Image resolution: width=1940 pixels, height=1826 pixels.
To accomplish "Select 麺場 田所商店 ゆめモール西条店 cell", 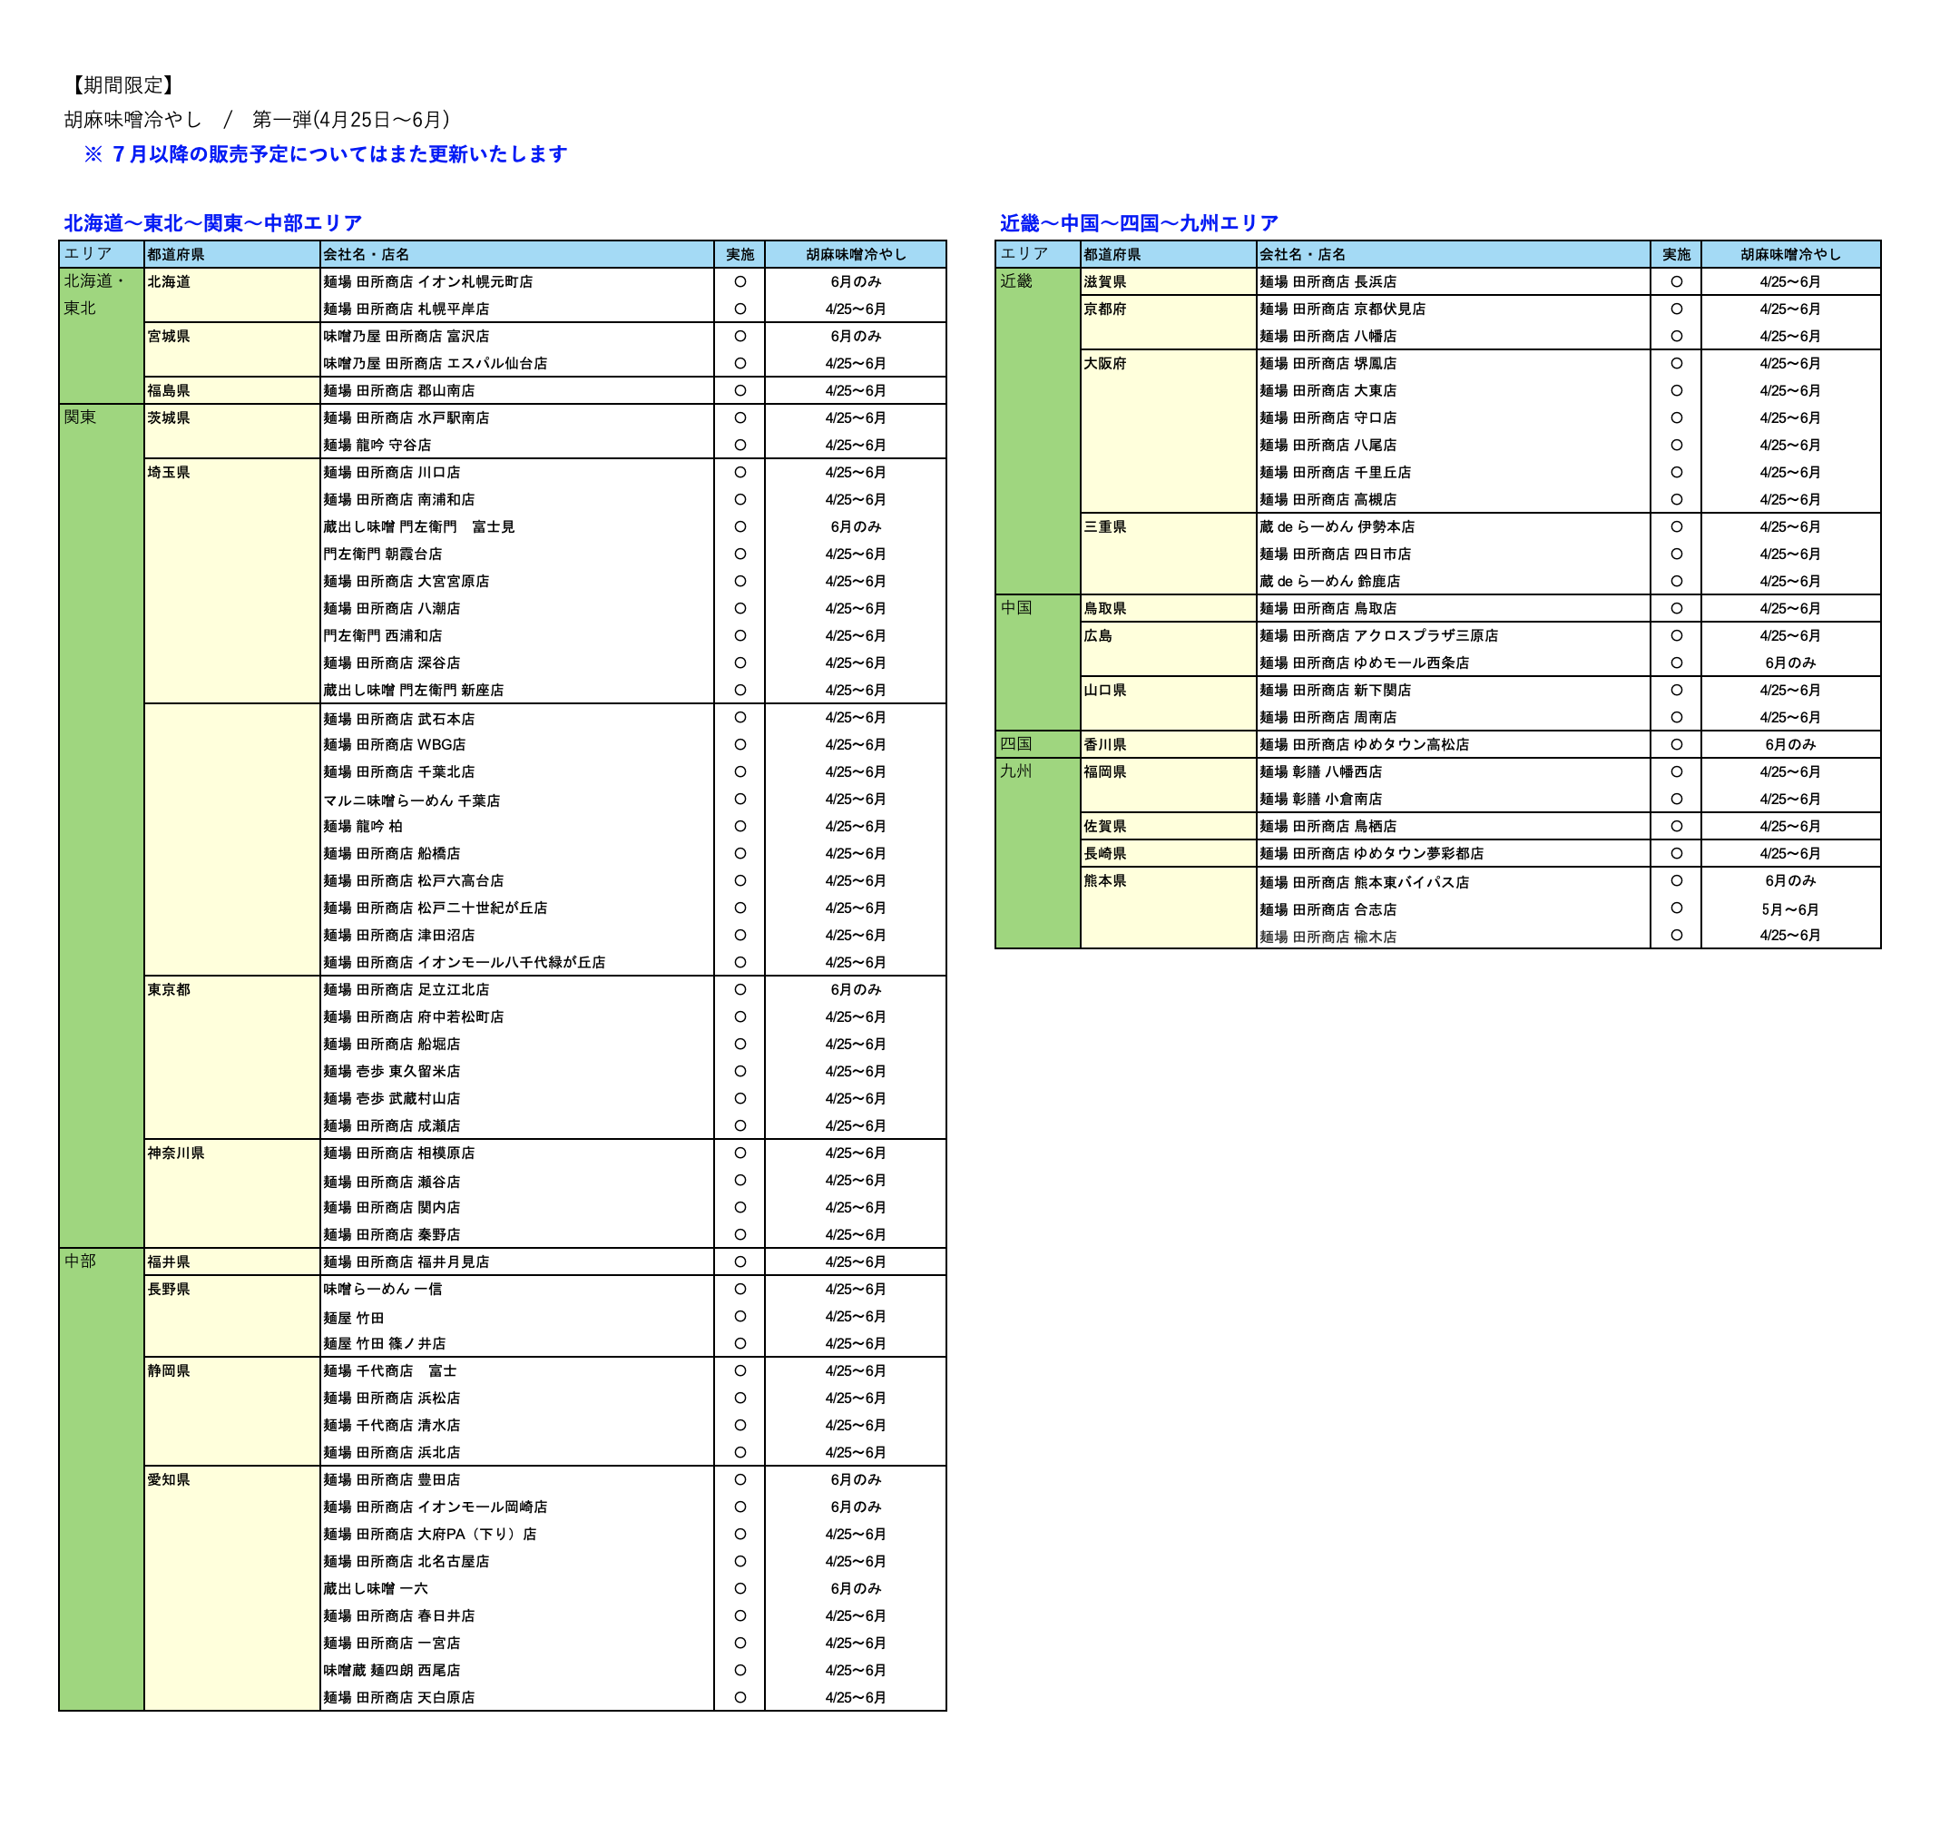I will (1453, 663).
